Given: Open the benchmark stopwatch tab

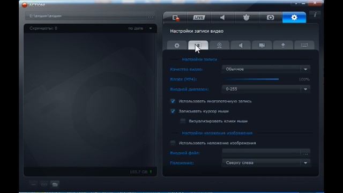Looking at the screenshot, I should click(247, 18).
